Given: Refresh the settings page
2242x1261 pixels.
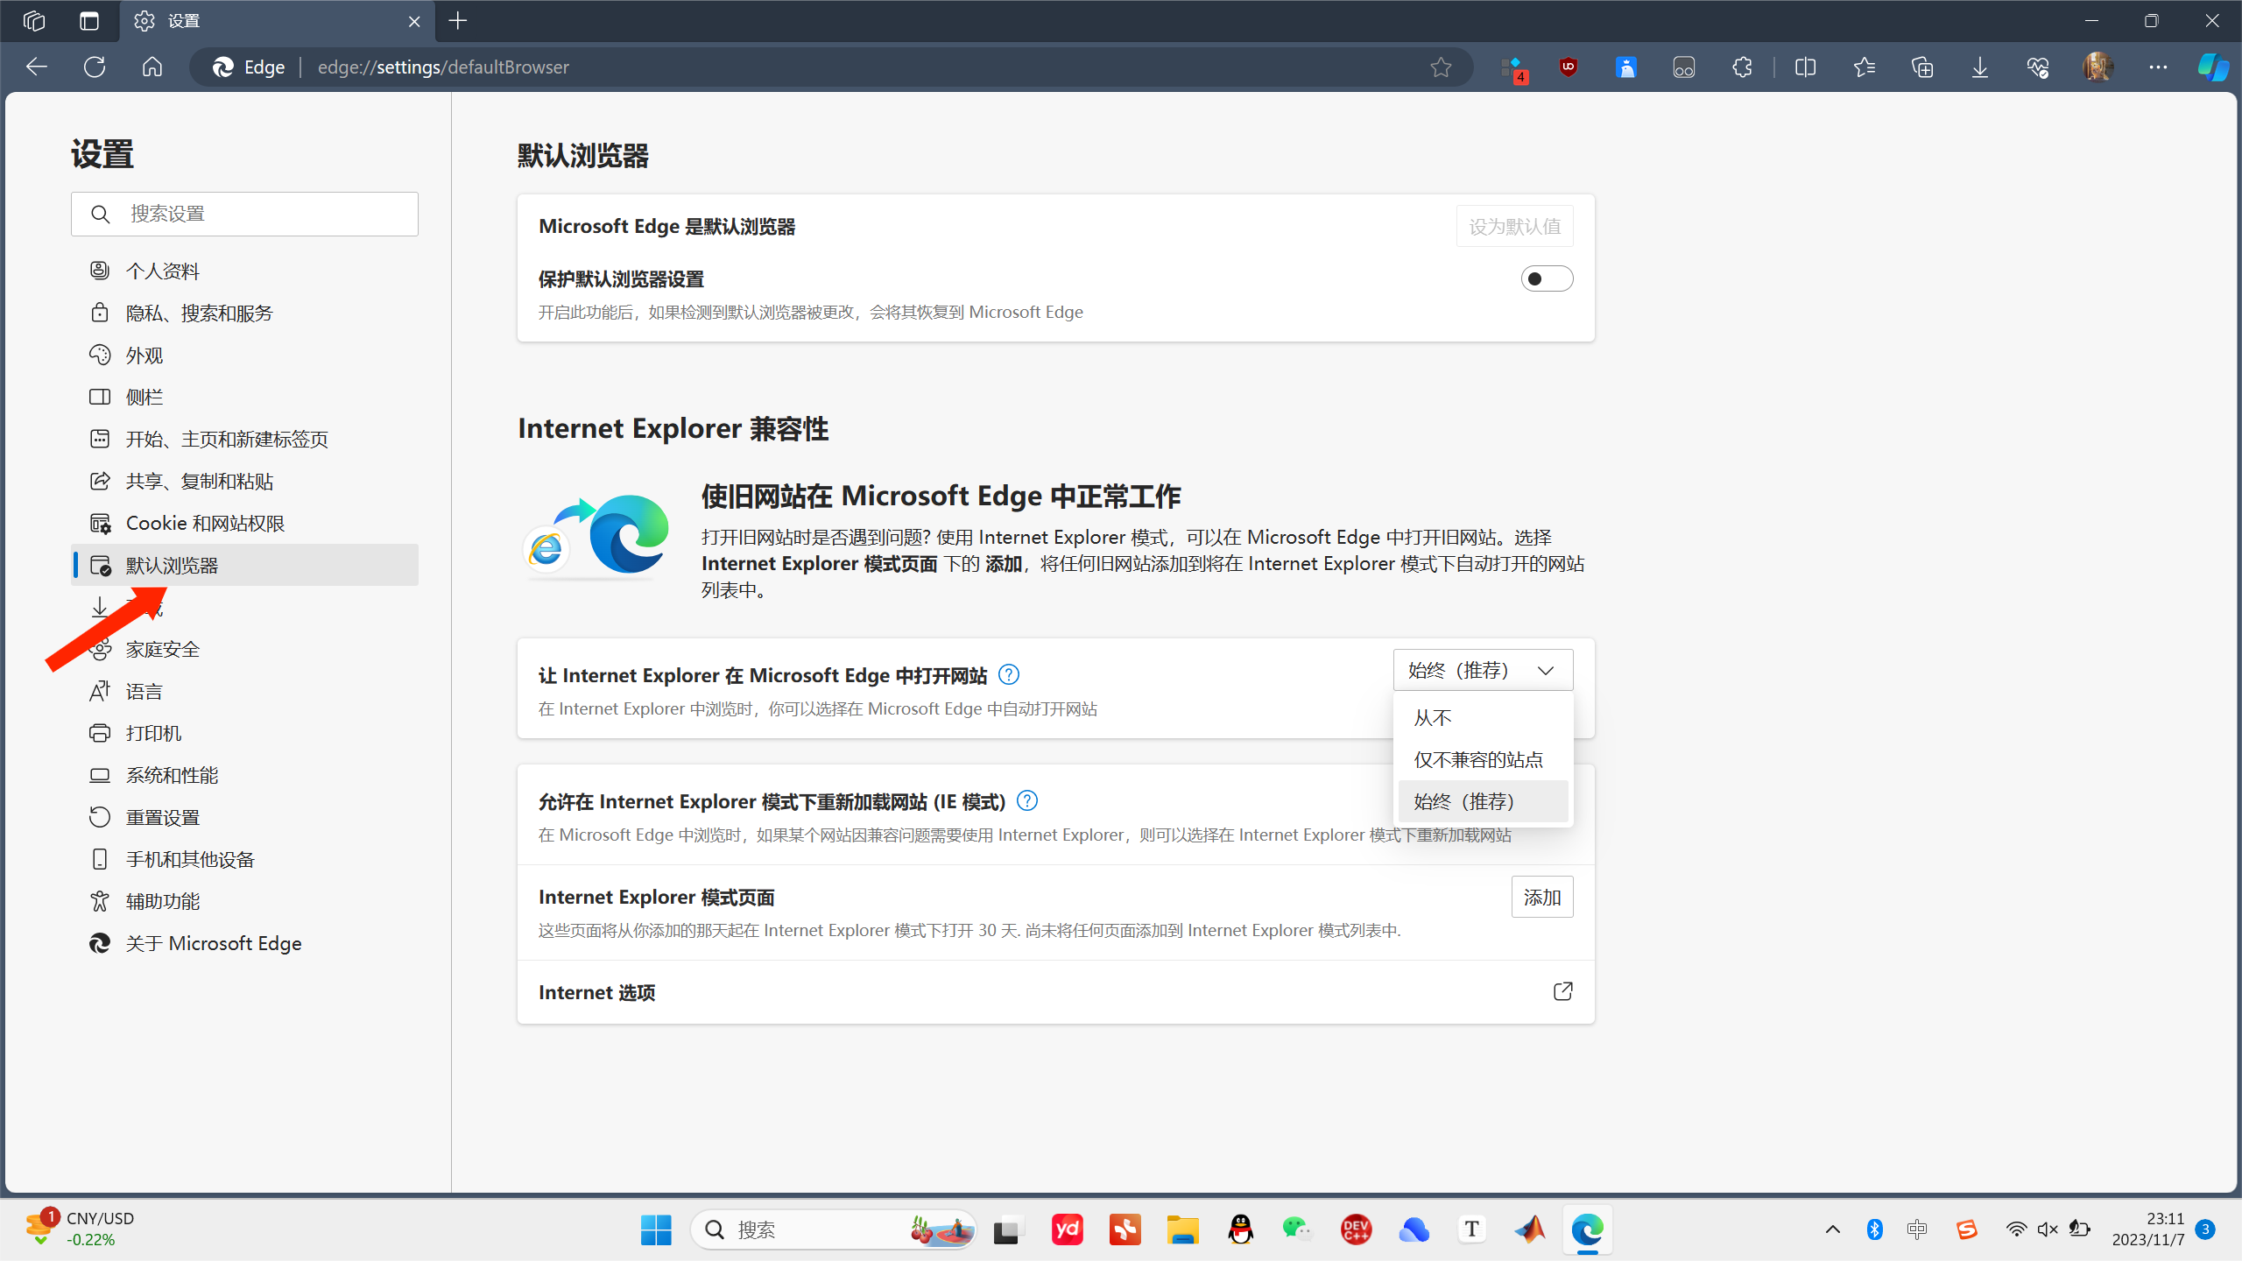Looking at the screenshot, I should tap(95, 67).
